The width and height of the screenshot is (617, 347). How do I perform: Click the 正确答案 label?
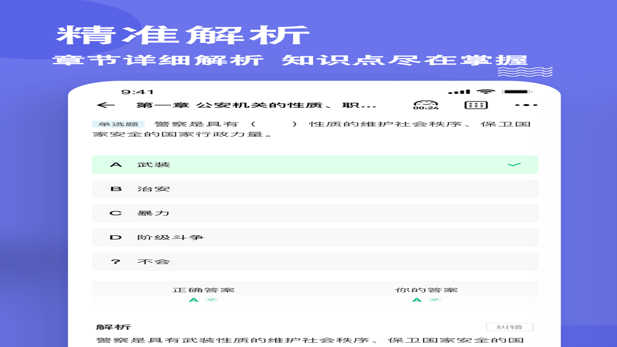click(x=203, y=290)
